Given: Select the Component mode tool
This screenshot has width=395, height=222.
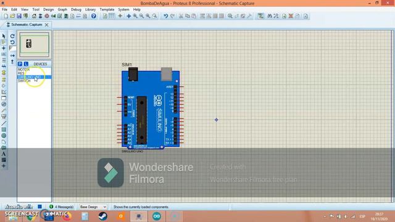Looking at the screenshot, I should point(4,42).
